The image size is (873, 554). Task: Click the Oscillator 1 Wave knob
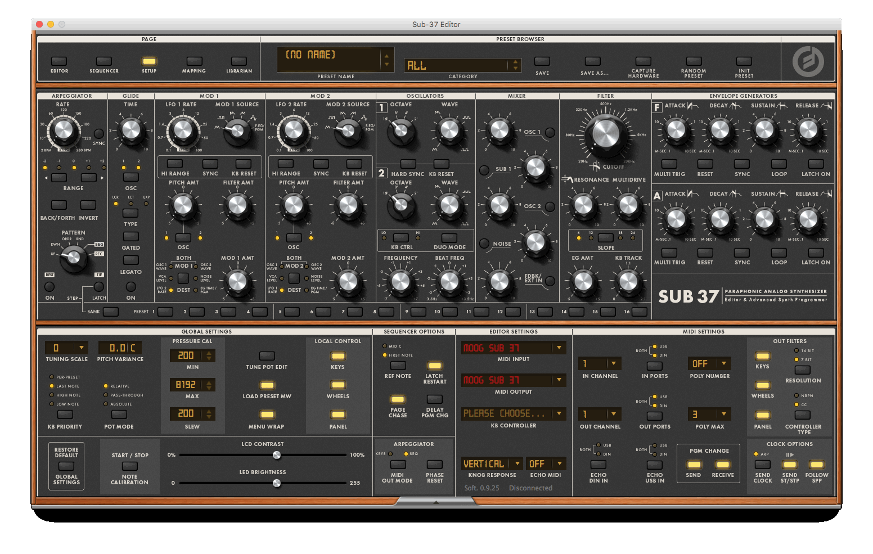(x=449, y=130)
